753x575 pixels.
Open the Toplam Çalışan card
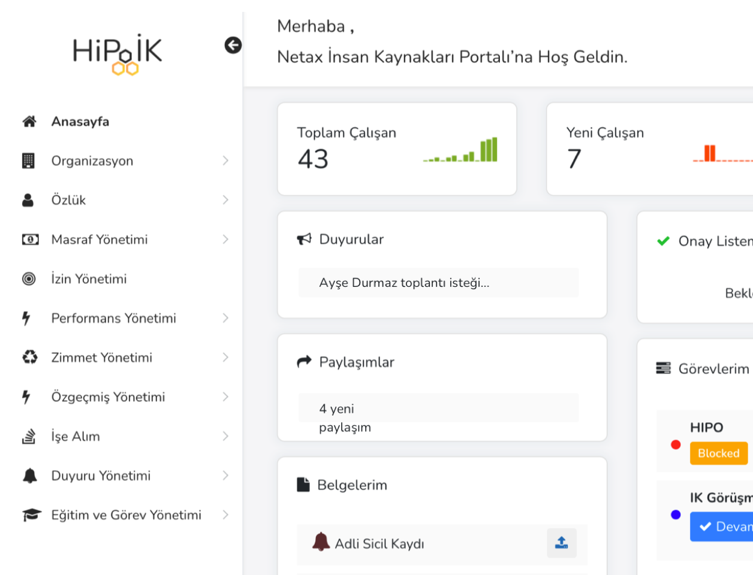(397, 149)
